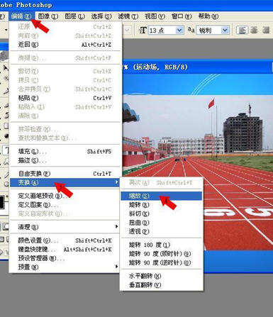
Task: Click the anti-aliasing aa icon
Action: tap(191, 30)
